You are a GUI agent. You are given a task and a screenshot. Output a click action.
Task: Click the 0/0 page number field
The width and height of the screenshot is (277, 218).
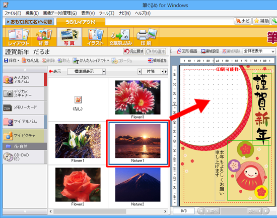coord(184,211)
